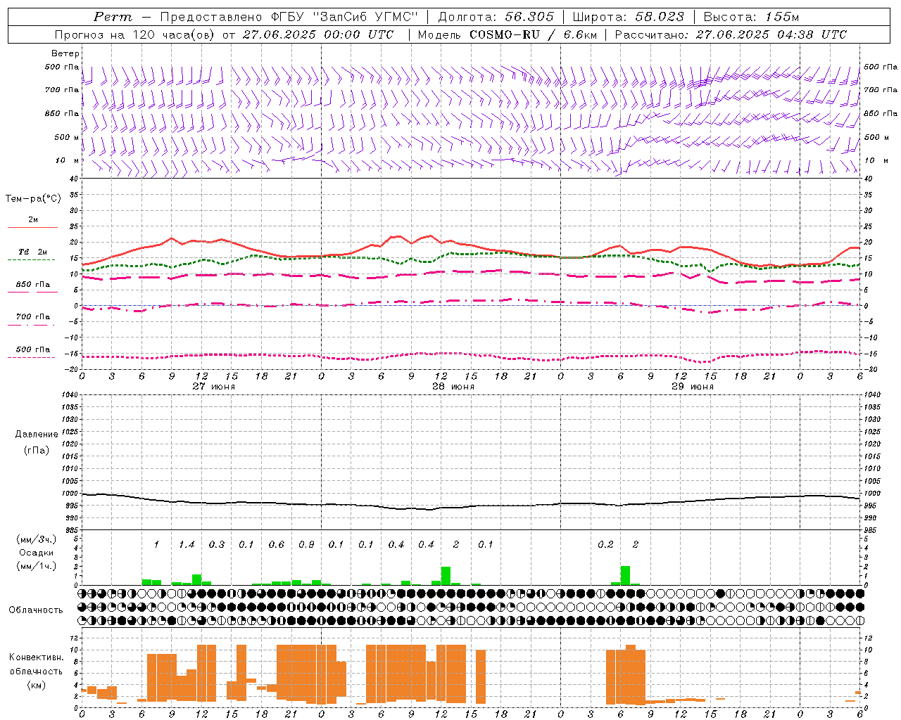The image size is (901, 720).
Task: Select the 'Предоставлено ФГБУ "ЗапСиб УГМС"' provider text
Action: (x=289, y=17)
